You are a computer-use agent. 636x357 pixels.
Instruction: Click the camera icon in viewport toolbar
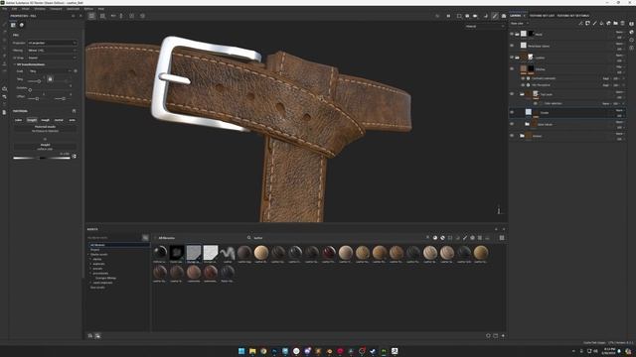point(475,16)
